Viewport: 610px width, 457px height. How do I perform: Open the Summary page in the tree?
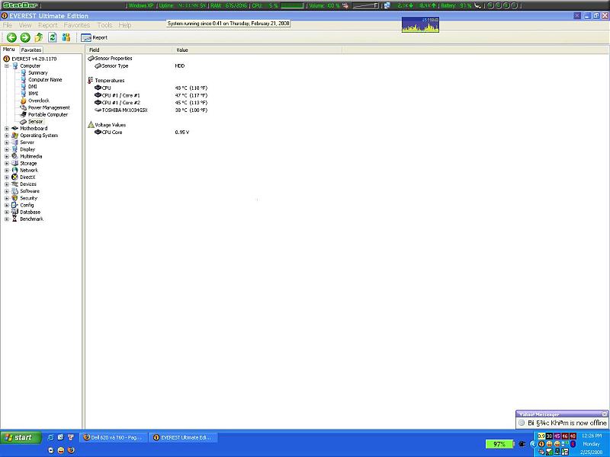click(x=37, y=72)
